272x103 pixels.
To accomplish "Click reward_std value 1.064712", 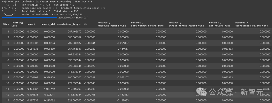I will point(49,89).
